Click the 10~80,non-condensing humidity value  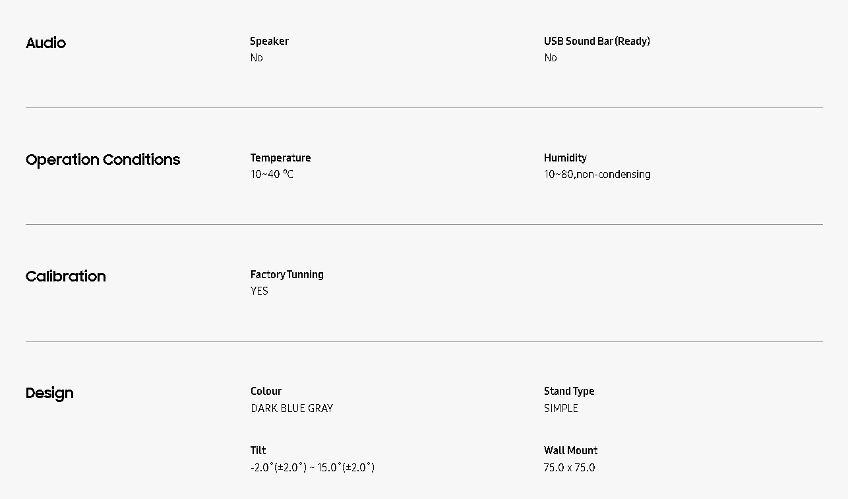click(597, 175)
